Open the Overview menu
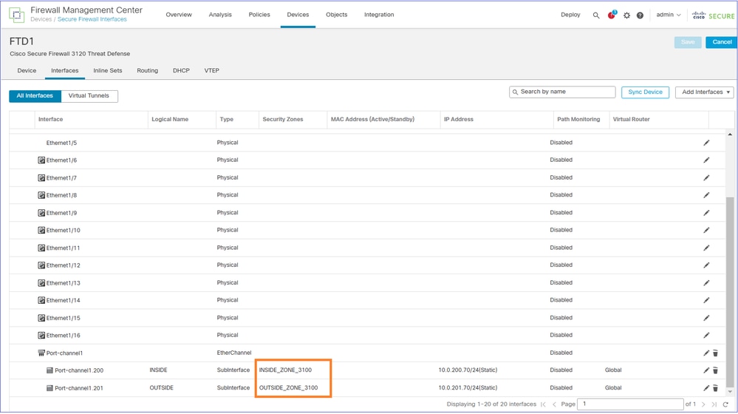Image resolution: width=738 pixels, height=414 pixels. point(179,15)
